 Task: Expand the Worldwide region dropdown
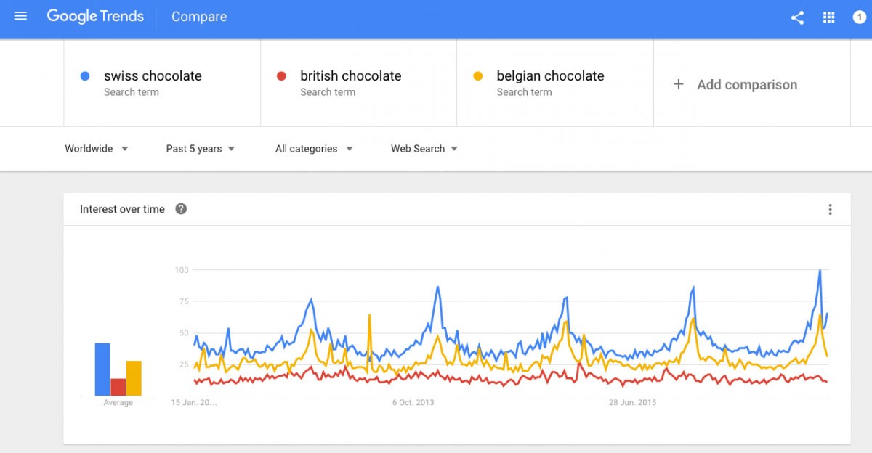pos(97,149)
